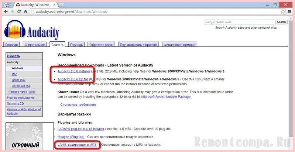This screenshot has width=295, height=152.
Task: Open the Финансовая помощь tab
Action: tap(179, 45)
